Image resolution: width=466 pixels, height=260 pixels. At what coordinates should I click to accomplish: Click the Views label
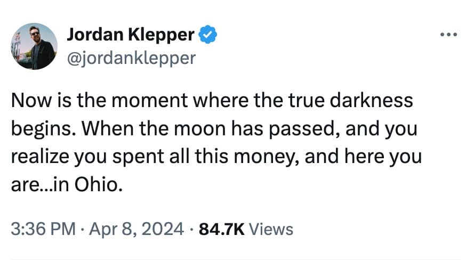click(271, 229)
